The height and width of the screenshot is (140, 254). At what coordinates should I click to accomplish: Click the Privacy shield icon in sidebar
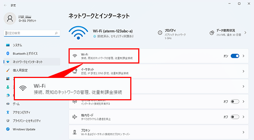[8, 121]
